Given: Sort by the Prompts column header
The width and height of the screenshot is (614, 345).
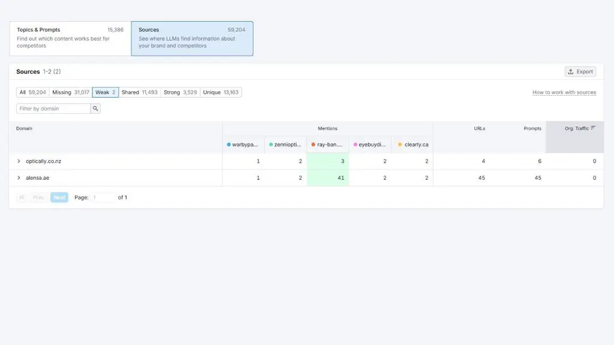Looking at the screenshot, I should tap(532, 128).
